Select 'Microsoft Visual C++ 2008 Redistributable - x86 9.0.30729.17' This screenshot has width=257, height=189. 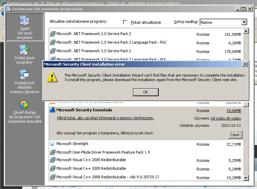point(108,177)
